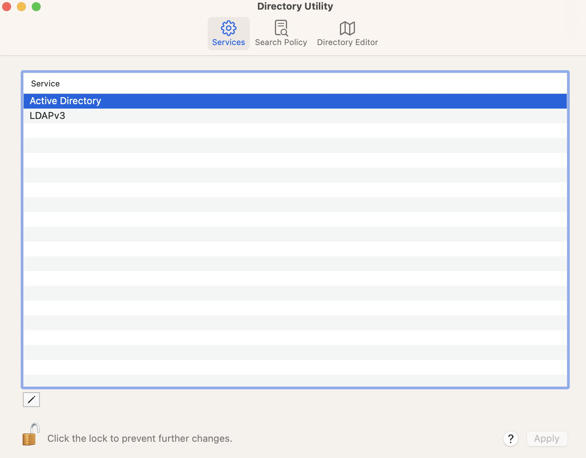This screenshot has width=586, height=458.
Task: Select the Search Policy tab label
Action: click(281, 42)
